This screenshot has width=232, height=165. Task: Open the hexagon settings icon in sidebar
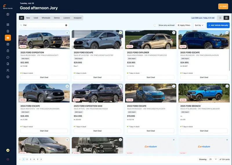tap(8, 77)
